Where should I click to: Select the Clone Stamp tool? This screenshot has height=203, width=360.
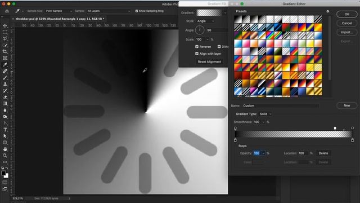click(x=5, y=84)
